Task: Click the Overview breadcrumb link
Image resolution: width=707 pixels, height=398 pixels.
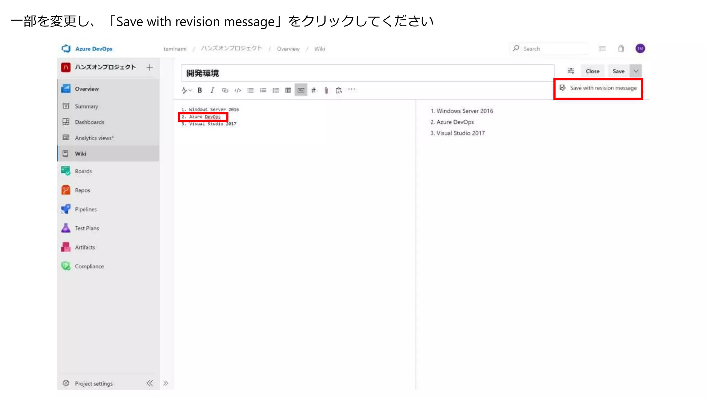Action: tap(288, 49)
